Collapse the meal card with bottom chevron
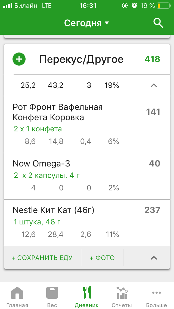The image size is (174, 309). tap(154, 258)
